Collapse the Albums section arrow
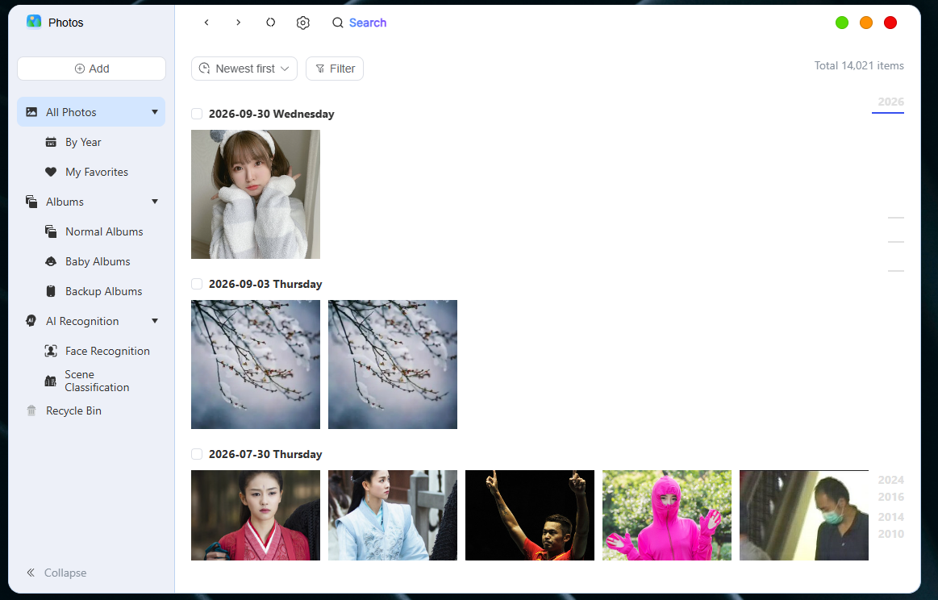938x600 pixels. [x=155, y=202]
